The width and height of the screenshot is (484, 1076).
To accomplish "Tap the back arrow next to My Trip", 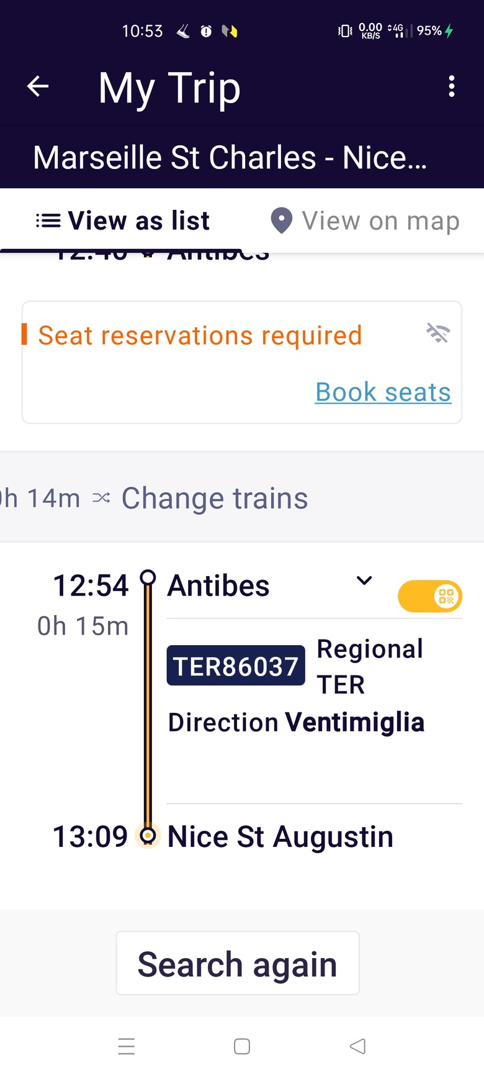I will 38,86.
